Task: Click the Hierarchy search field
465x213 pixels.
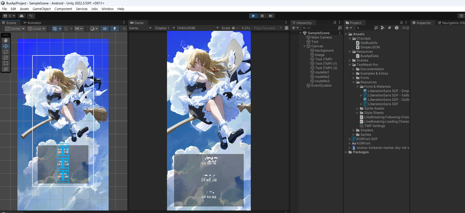Action: [320, 28]
